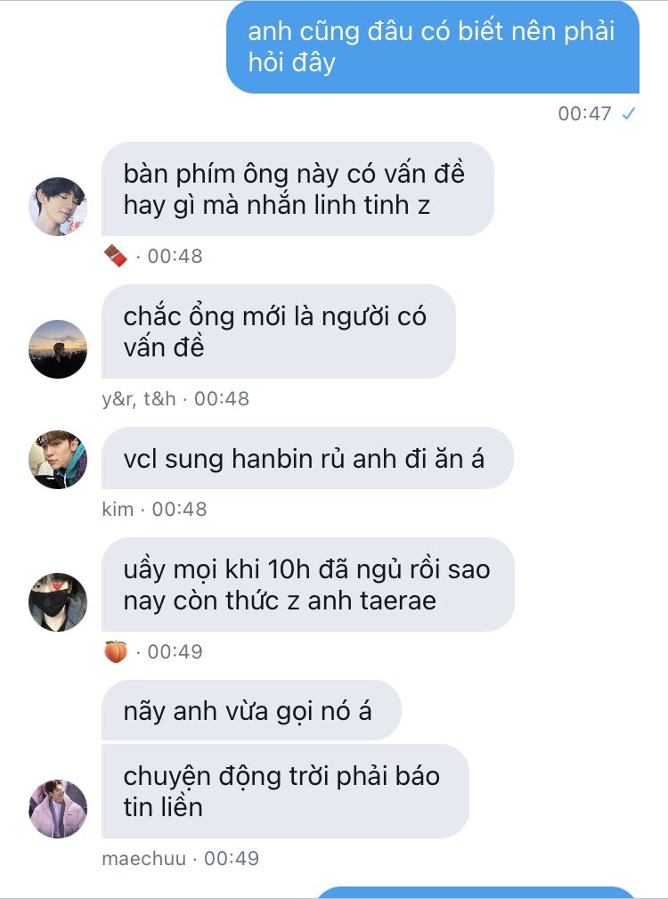Screen dimensions: 668x899
Task: Select message 'bàn phím ông này có vấn đề'
Action: point(297,189)
